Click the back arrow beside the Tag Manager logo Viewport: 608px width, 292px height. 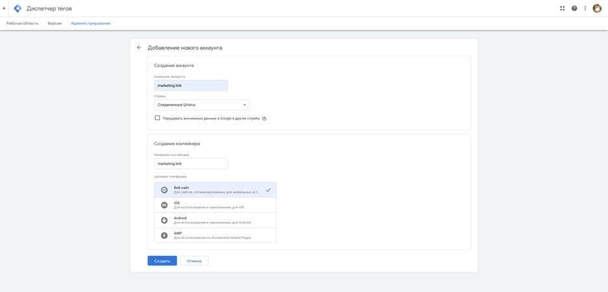[4, 8]
